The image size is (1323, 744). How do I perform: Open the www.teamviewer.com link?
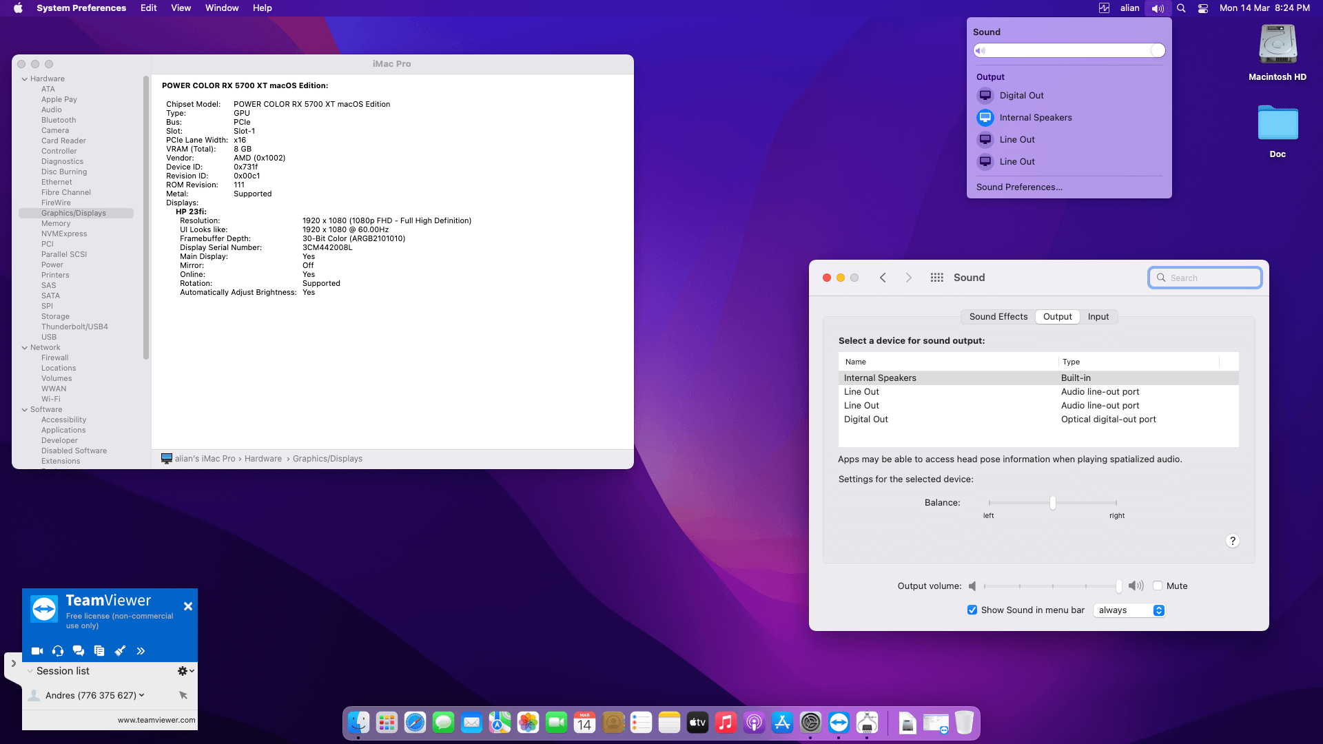coord(156,720)
